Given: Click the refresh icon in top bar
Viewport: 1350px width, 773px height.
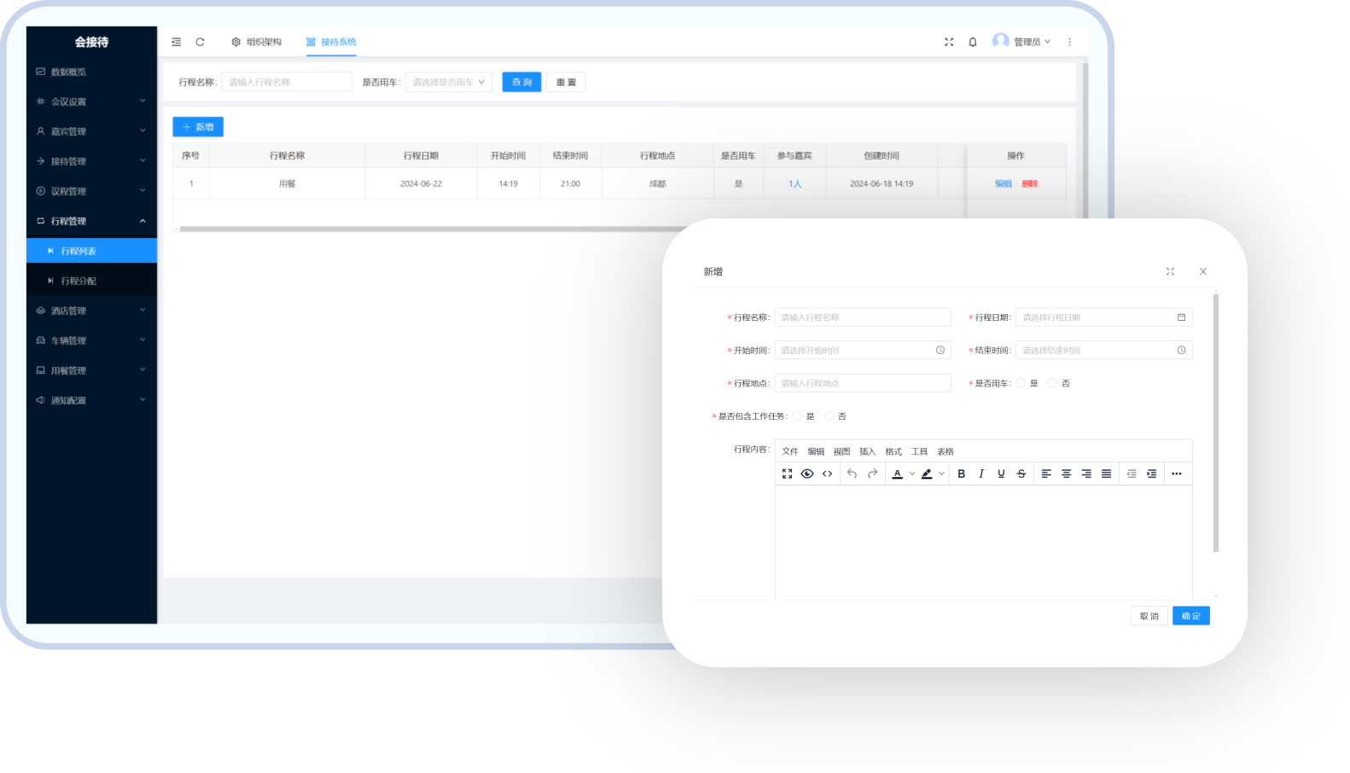Looking at the screenshot, I should (200, 42).
